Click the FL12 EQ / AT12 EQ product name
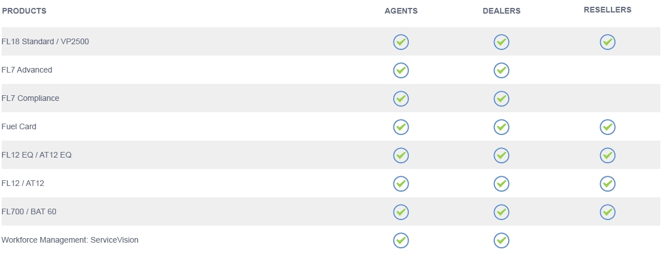 [x=36, y=155]
